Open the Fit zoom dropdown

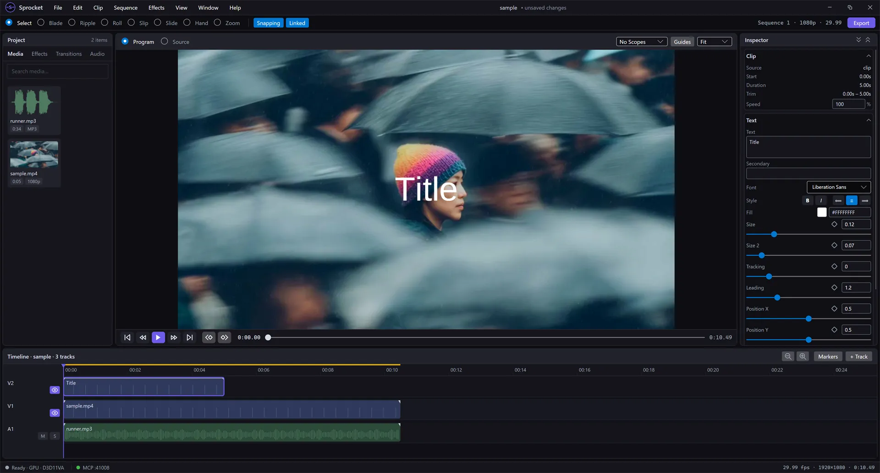click(x=714, y=42)
